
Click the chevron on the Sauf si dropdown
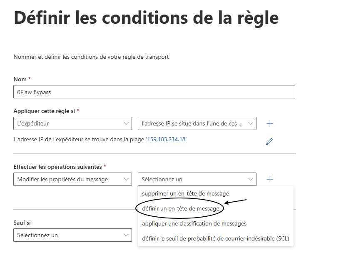pyautogui.click(x=126, y=235)
